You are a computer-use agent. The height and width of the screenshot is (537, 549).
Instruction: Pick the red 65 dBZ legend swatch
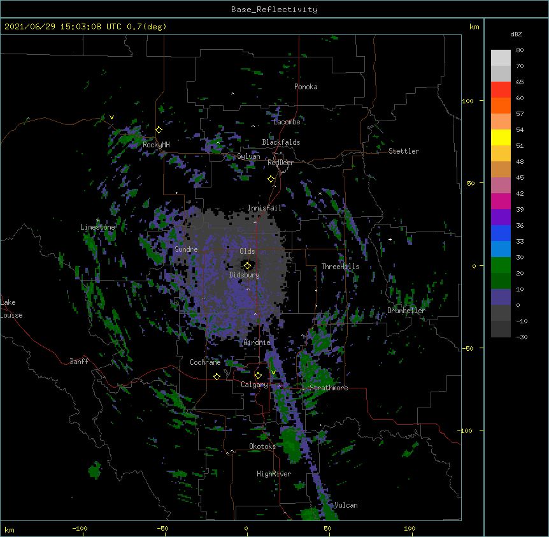tap(501, 90)
